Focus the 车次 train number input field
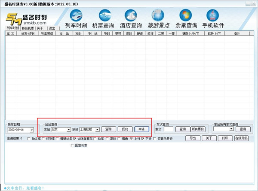The height and width of the screenshot is (191, 258). (x=169, y=129)
